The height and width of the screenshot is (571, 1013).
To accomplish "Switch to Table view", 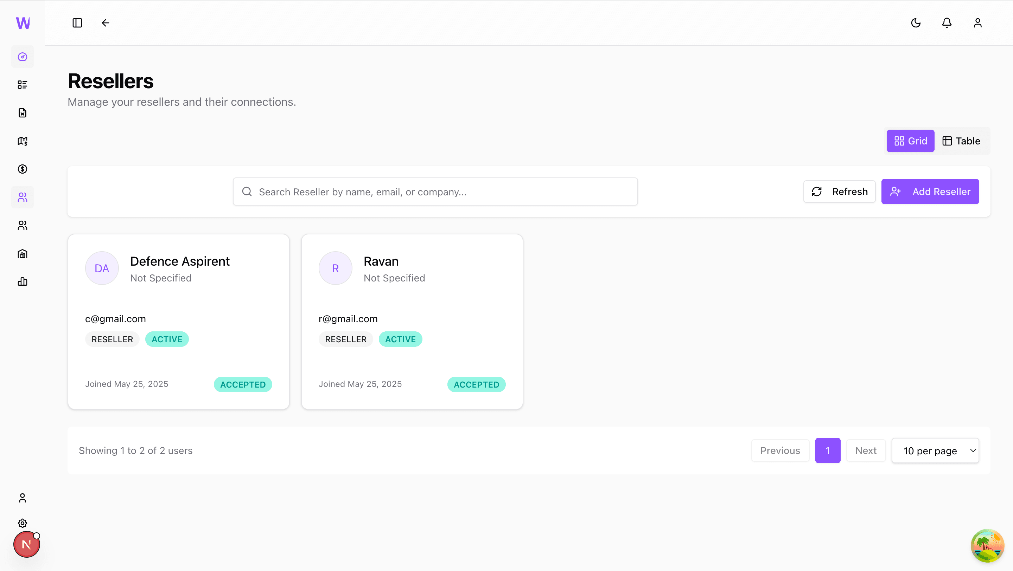I will click(x=961, y=141).
